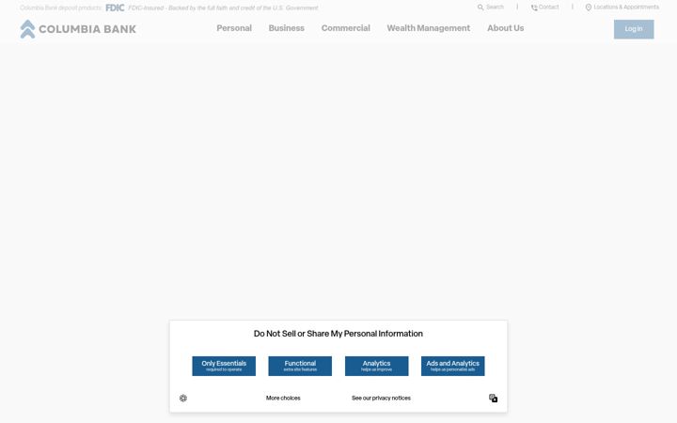This screenshot has width=677, height=423.
Task: Click the Log in button
Action: (x=634, y=29)
